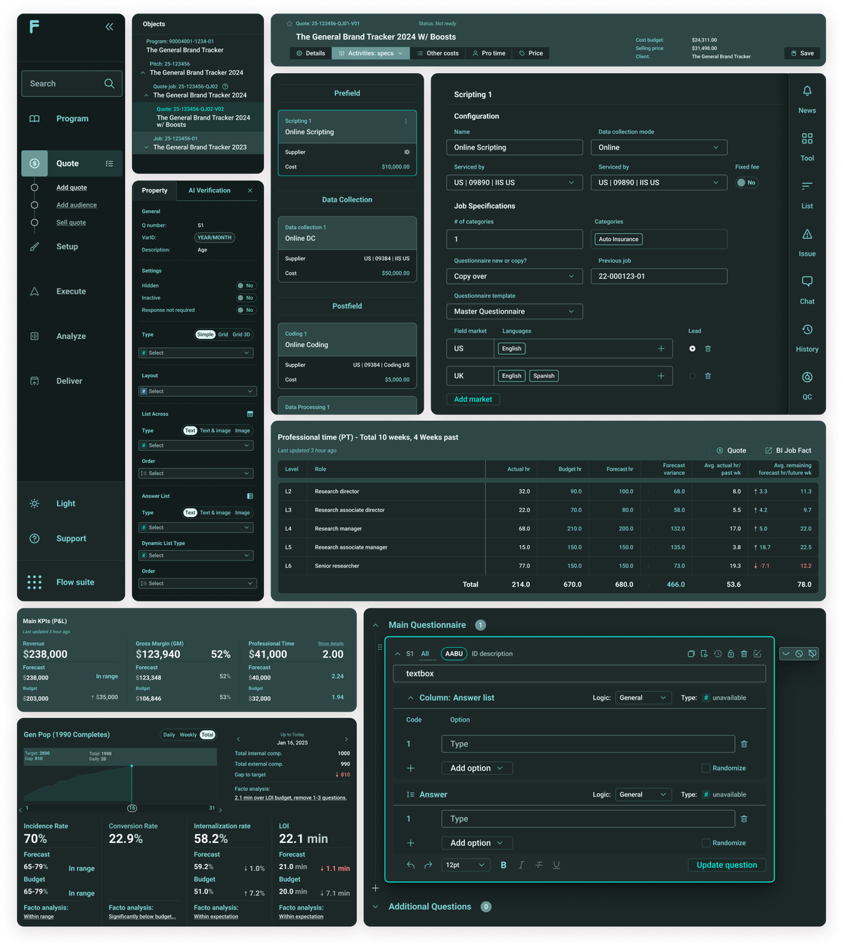This screenshot has width=843, height=947.
Task: Expand the Additional Questions section
Action: [x=375, y=907]
